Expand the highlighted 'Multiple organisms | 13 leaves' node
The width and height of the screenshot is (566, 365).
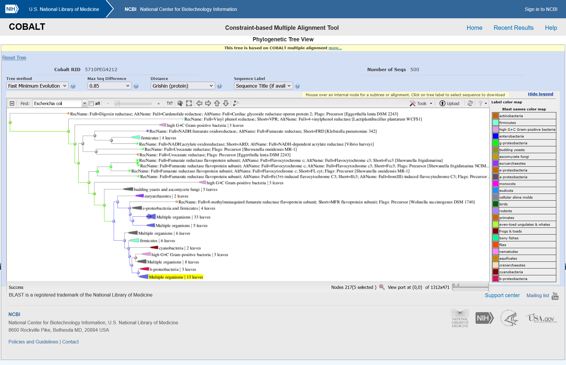point(144,277)
